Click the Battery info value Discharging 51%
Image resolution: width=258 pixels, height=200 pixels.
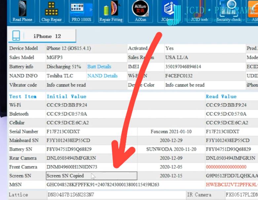(64, 67)
